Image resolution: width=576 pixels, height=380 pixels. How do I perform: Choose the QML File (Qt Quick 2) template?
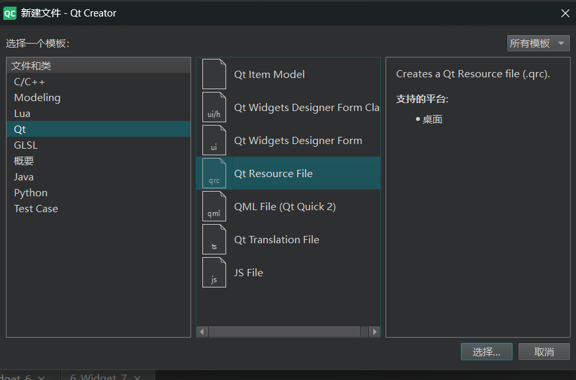pyautogui.click(x=288, y=206)
